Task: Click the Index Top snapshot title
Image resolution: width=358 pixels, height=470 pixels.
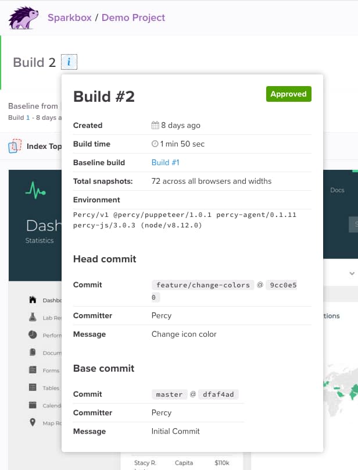Action: [44, 146]
